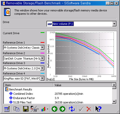Click the results list scroll down arrow
This screenshot has width=120, height=114.
114,102
